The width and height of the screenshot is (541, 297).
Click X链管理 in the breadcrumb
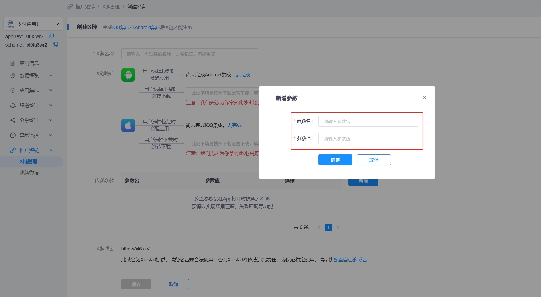click(x=111, y=7)
